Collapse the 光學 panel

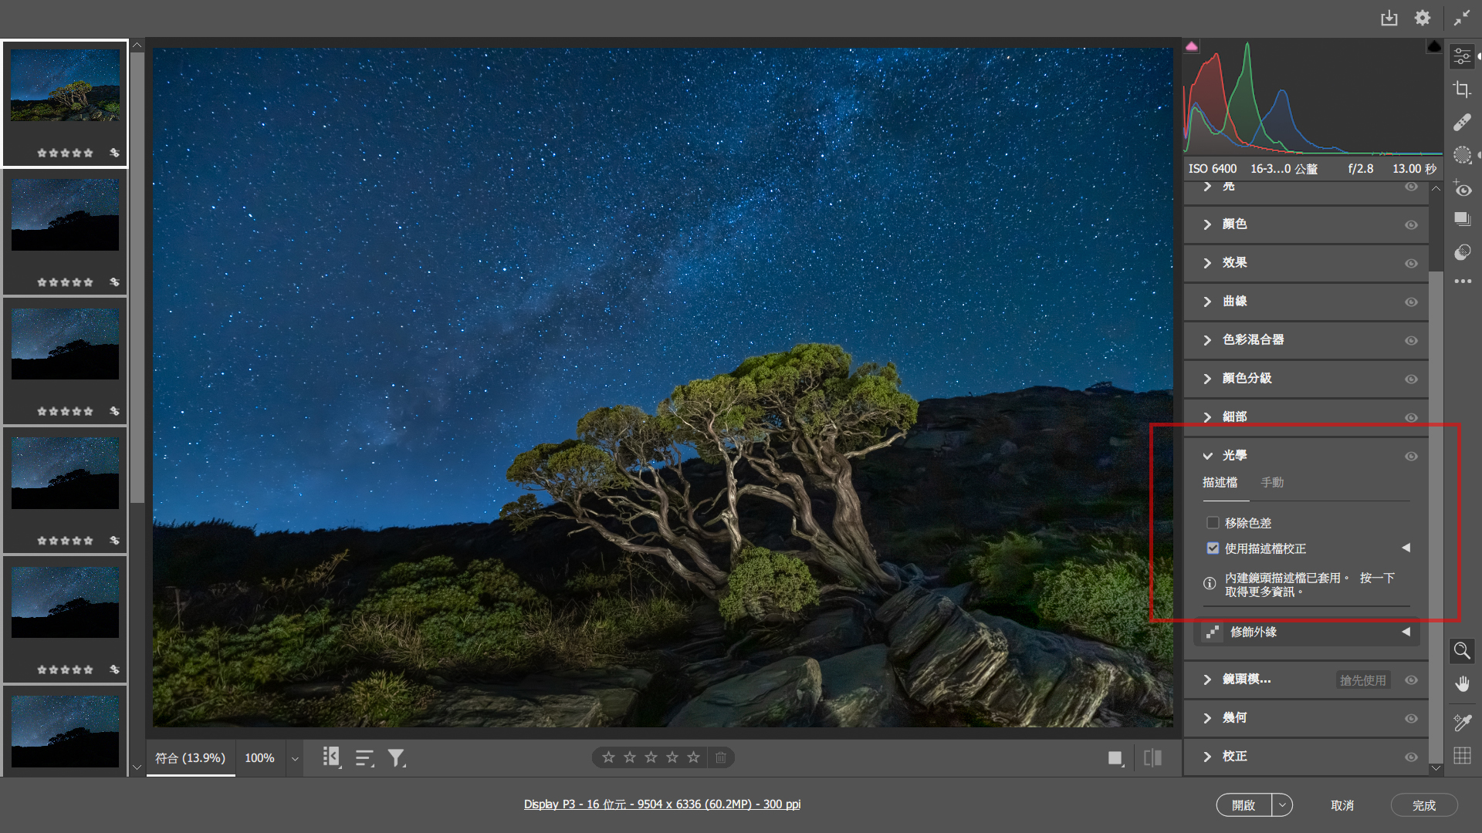pyautogui.click(x=1207, y=456)
